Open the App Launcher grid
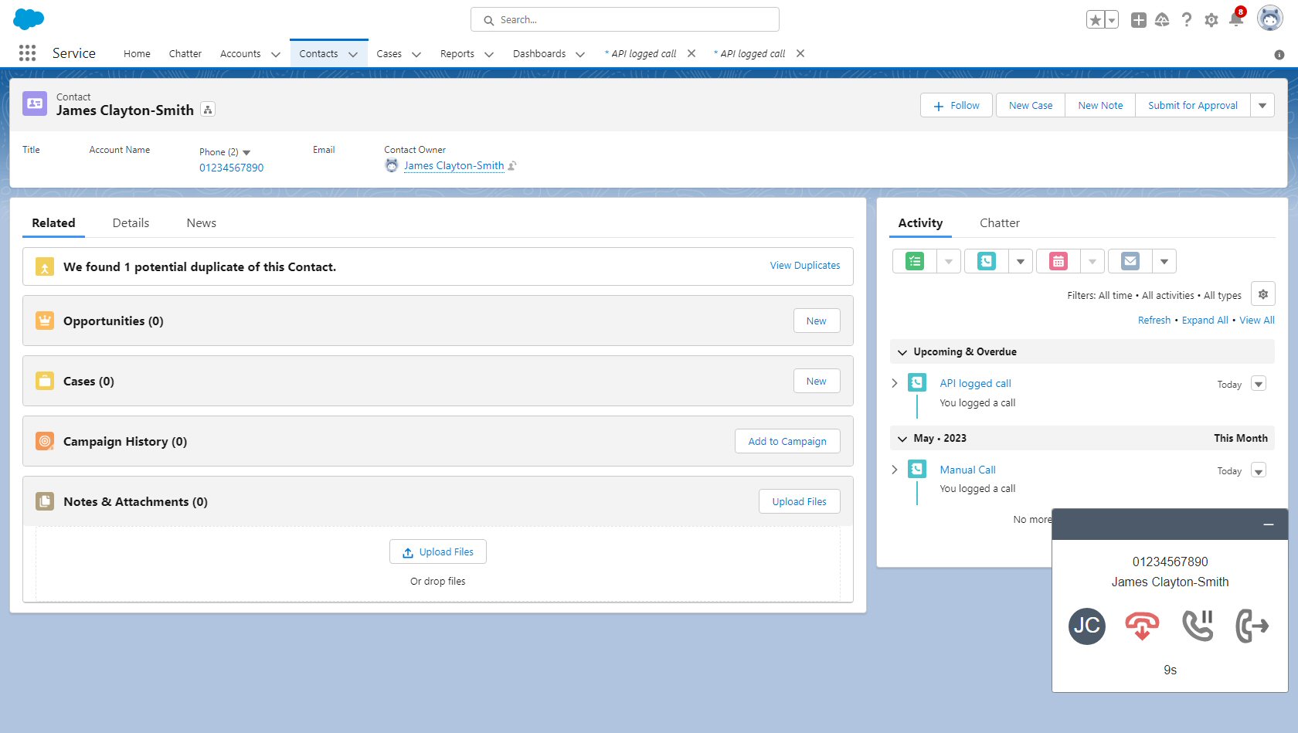The width and height of the screenshot is (1298, 733). 28,53
